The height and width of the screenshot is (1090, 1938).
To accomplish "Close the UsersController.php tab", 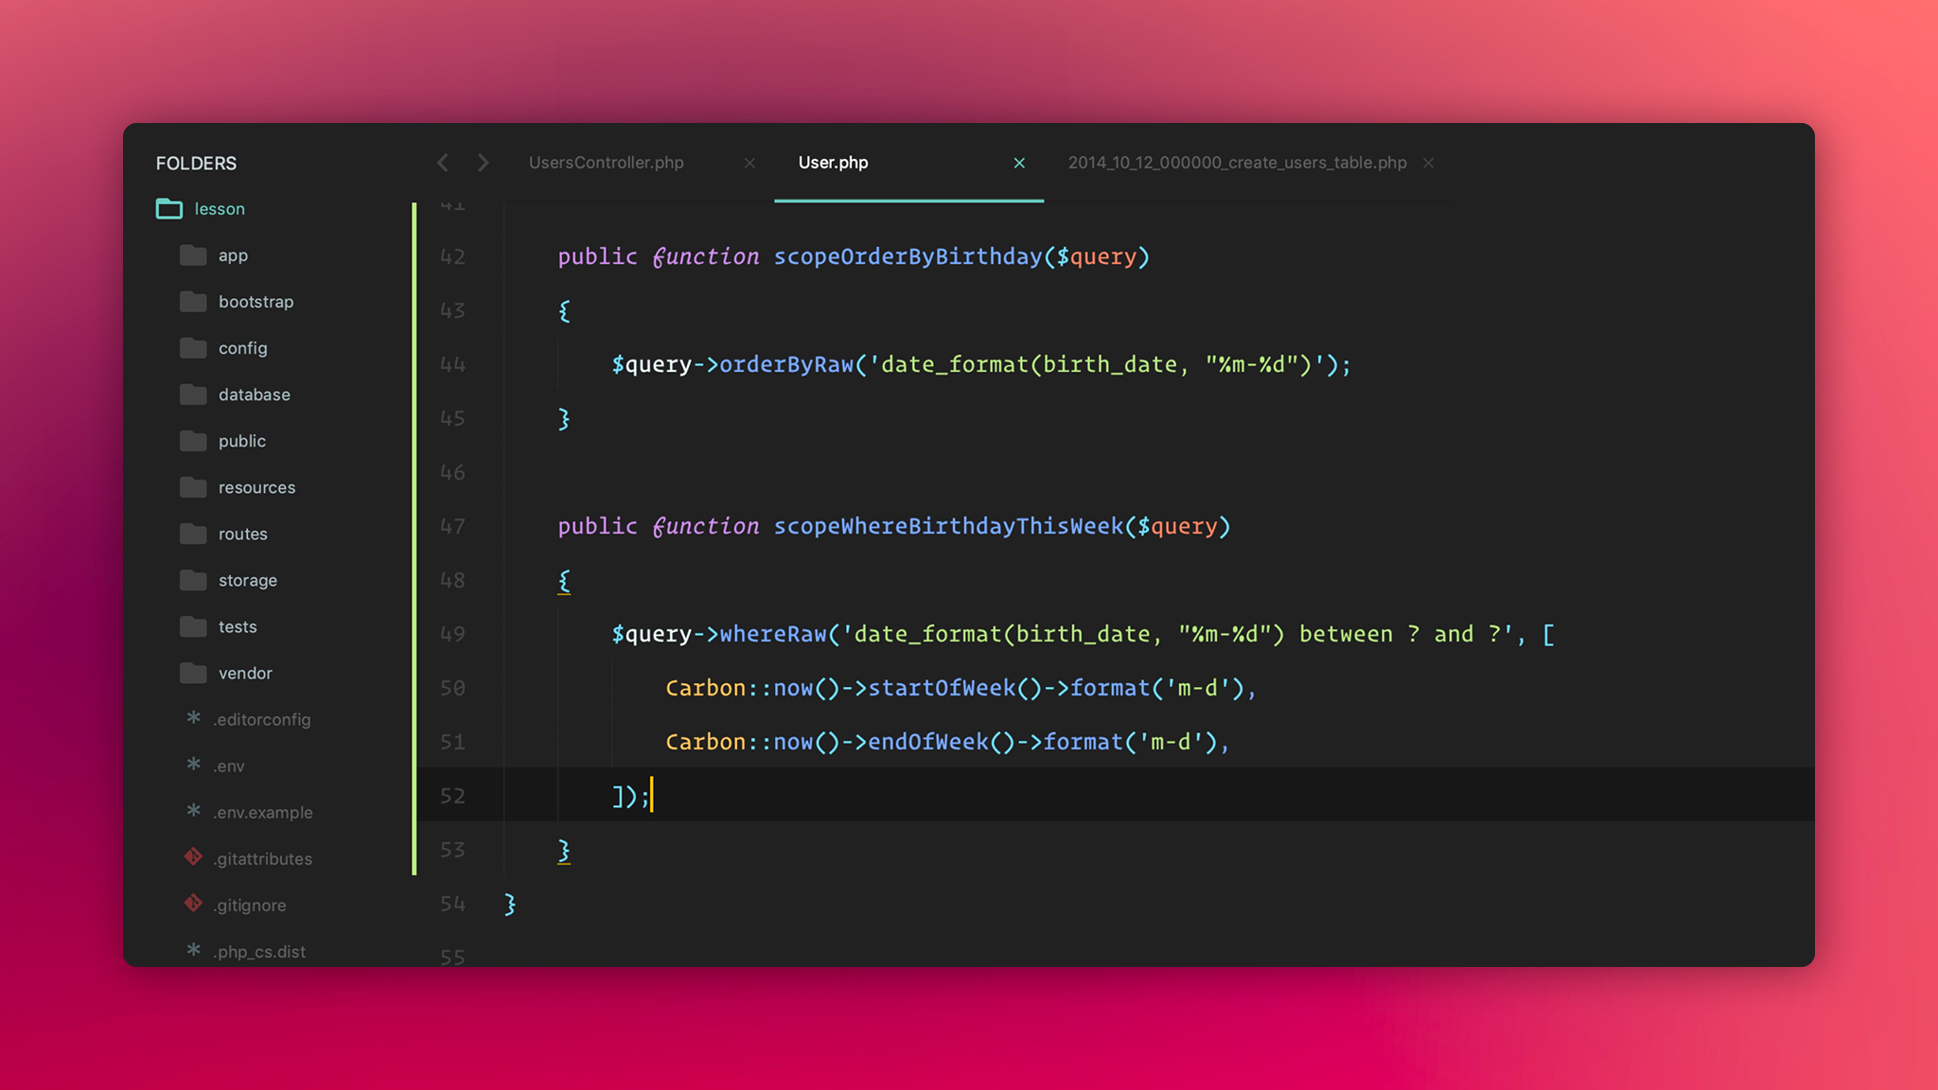I will [749, 163].
